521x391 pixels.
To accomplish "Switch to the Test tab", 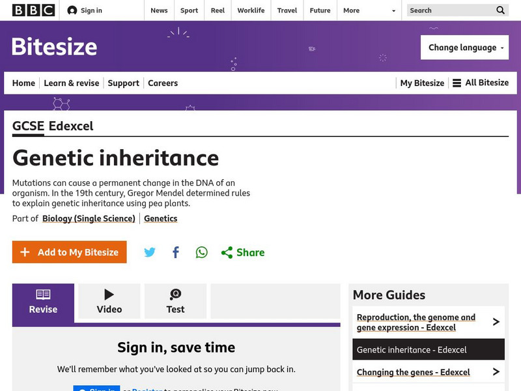I will (175, 301).
